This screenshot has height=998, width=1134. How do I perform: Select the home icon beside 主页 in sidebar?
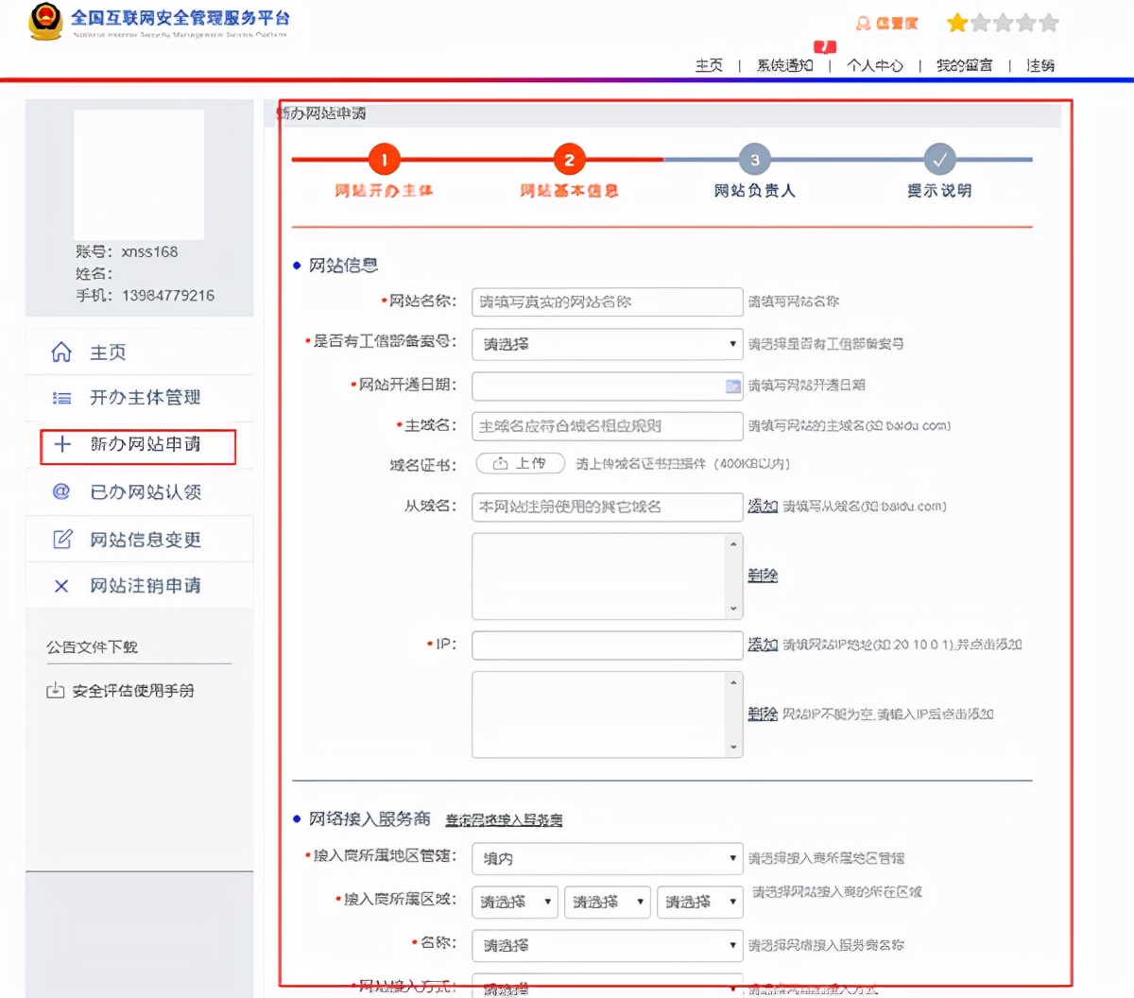(x=60, y=351)
